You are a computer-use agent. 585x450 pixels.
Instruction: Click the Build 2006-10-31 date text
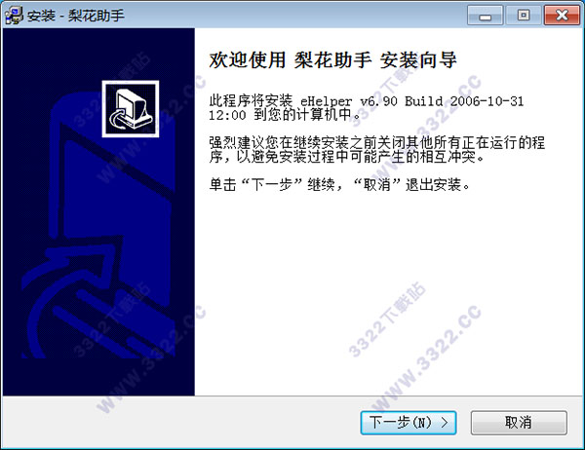click(x=464, y=101)
